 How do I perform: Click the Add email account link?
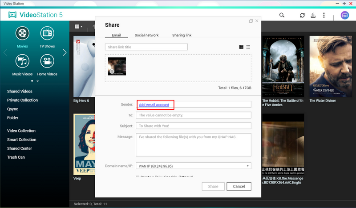[x=154, y=104]
